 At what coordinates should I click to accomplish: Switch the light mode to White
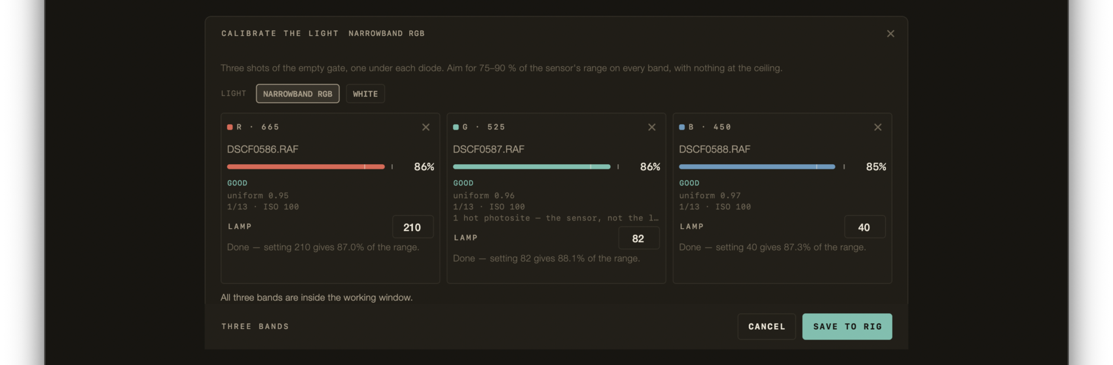click(365, 94)
